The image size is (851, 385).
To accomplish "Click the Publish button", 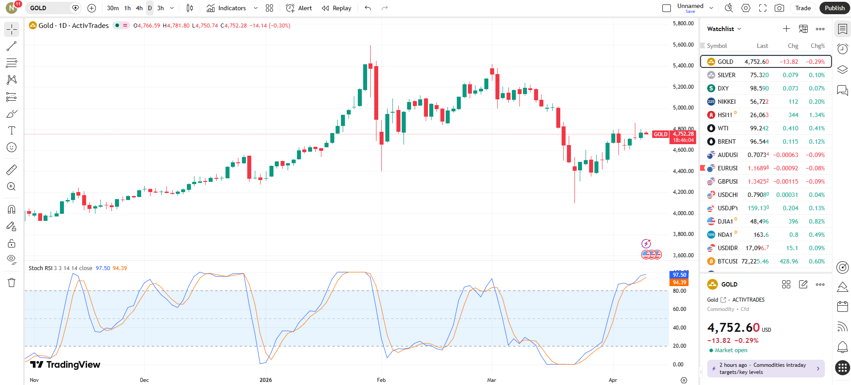I will pos(834,8).
